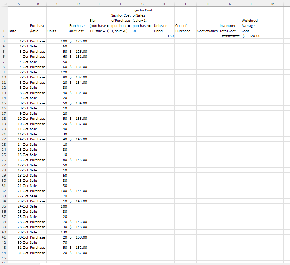Select column K header
290x265 pixels.
point(230,4)
